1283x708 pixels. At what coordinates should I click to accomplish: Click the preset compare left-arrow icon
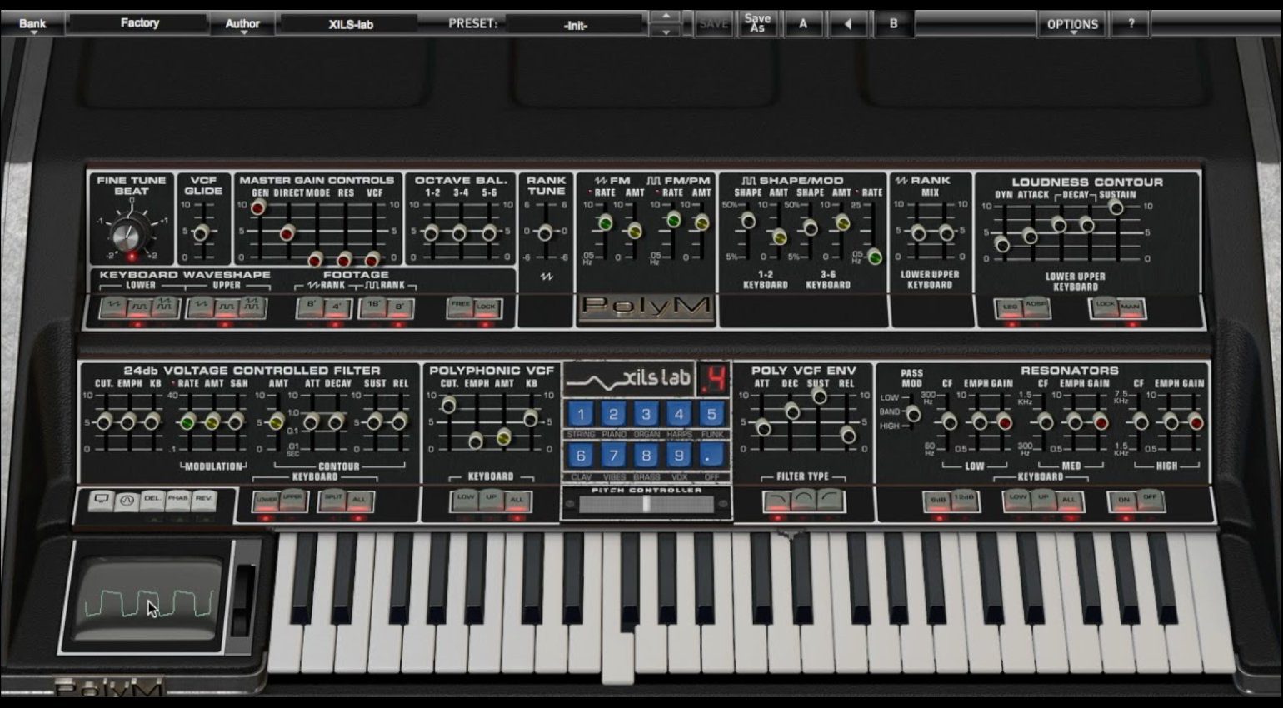point(848,24)
